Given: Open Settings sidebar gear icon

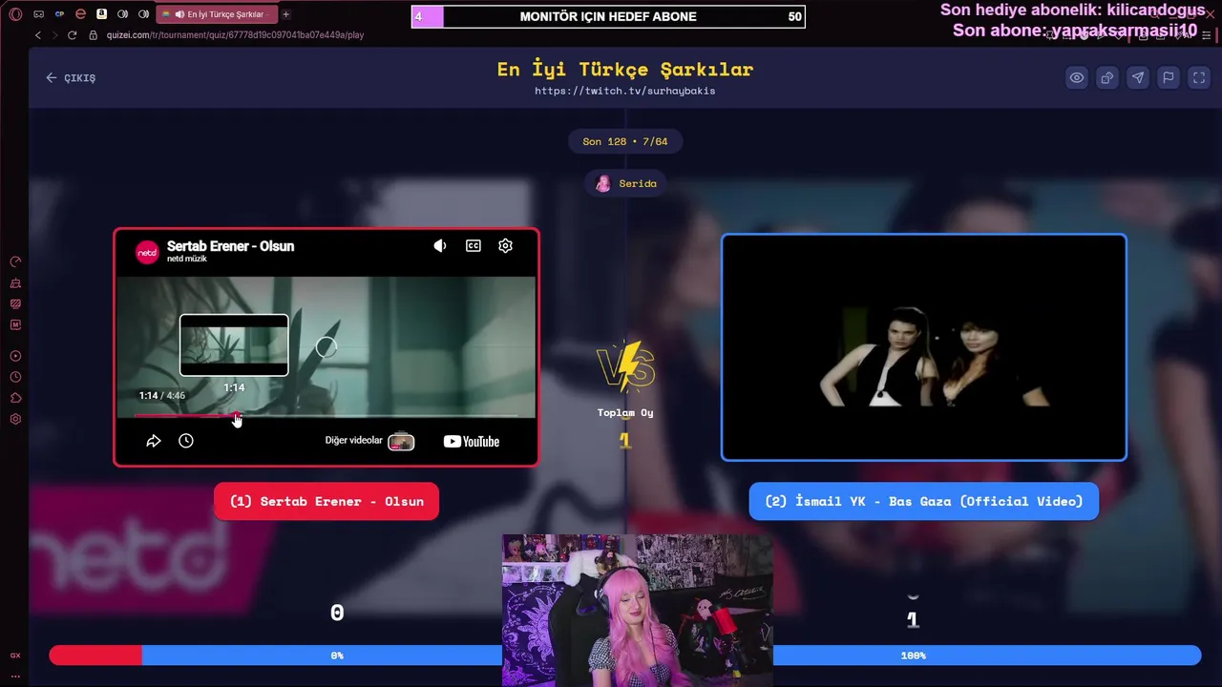Looking at the screenshot, I should (x=15, y=419).
